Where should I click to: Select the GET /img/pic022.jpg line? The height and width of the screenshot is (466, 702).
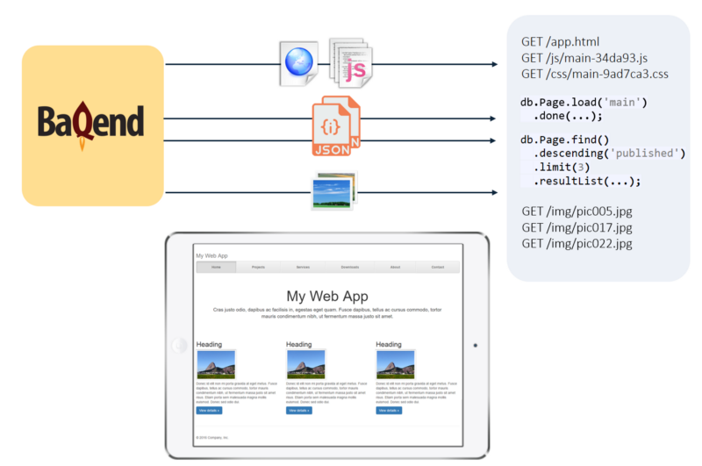coord(577,243)
